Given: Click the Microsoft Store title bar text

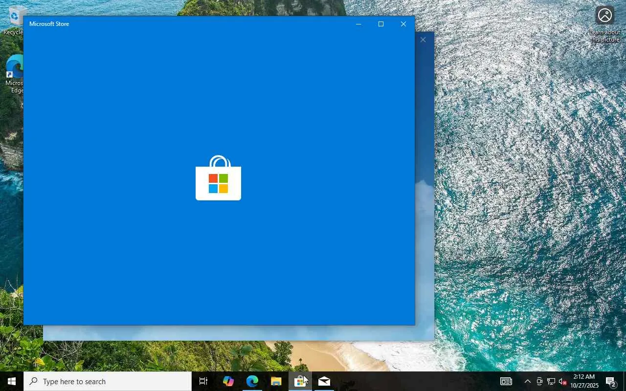Looking at the screenshot, I should (x=49, y=24).
